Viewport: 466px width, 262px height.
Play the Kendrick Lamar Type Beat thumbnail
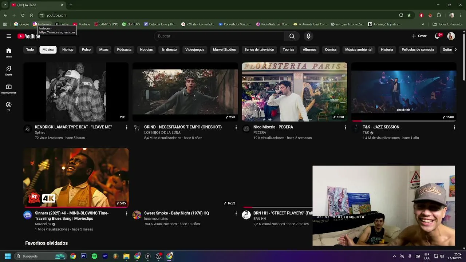click(76, 92)
